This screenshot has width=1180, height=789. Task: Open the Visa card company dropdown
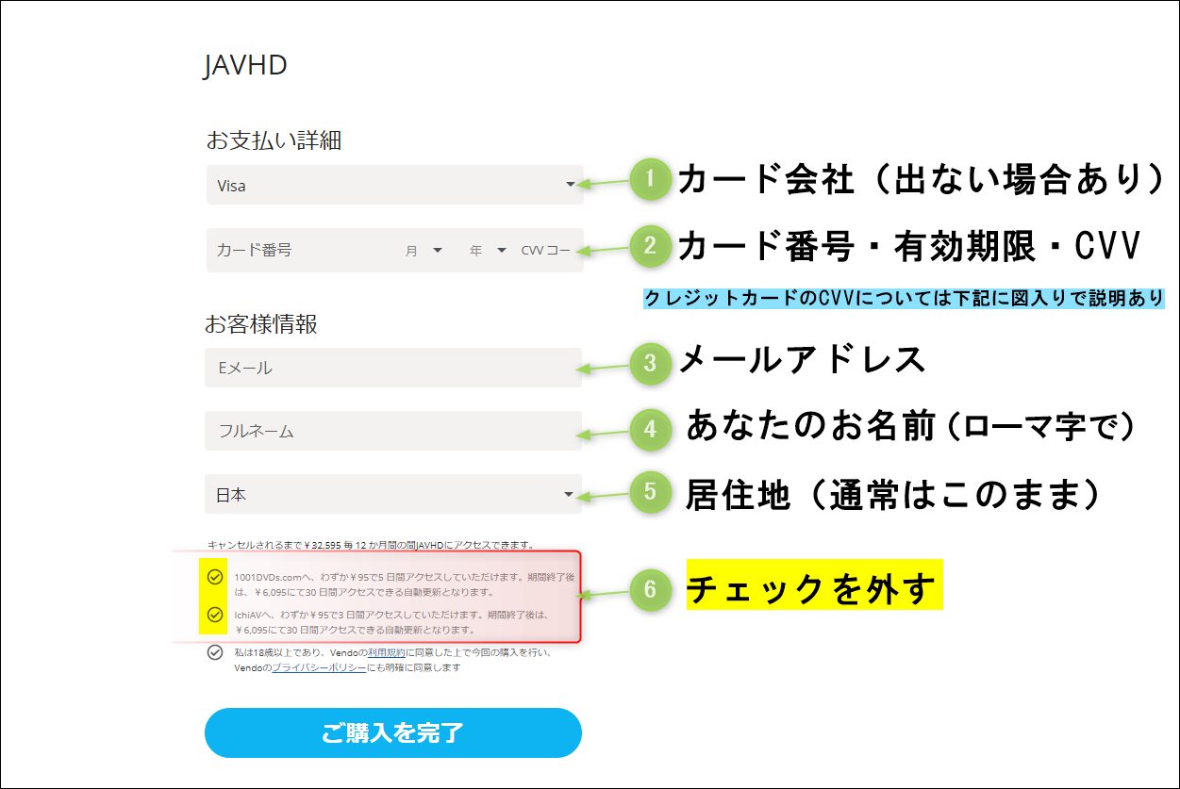394,186
